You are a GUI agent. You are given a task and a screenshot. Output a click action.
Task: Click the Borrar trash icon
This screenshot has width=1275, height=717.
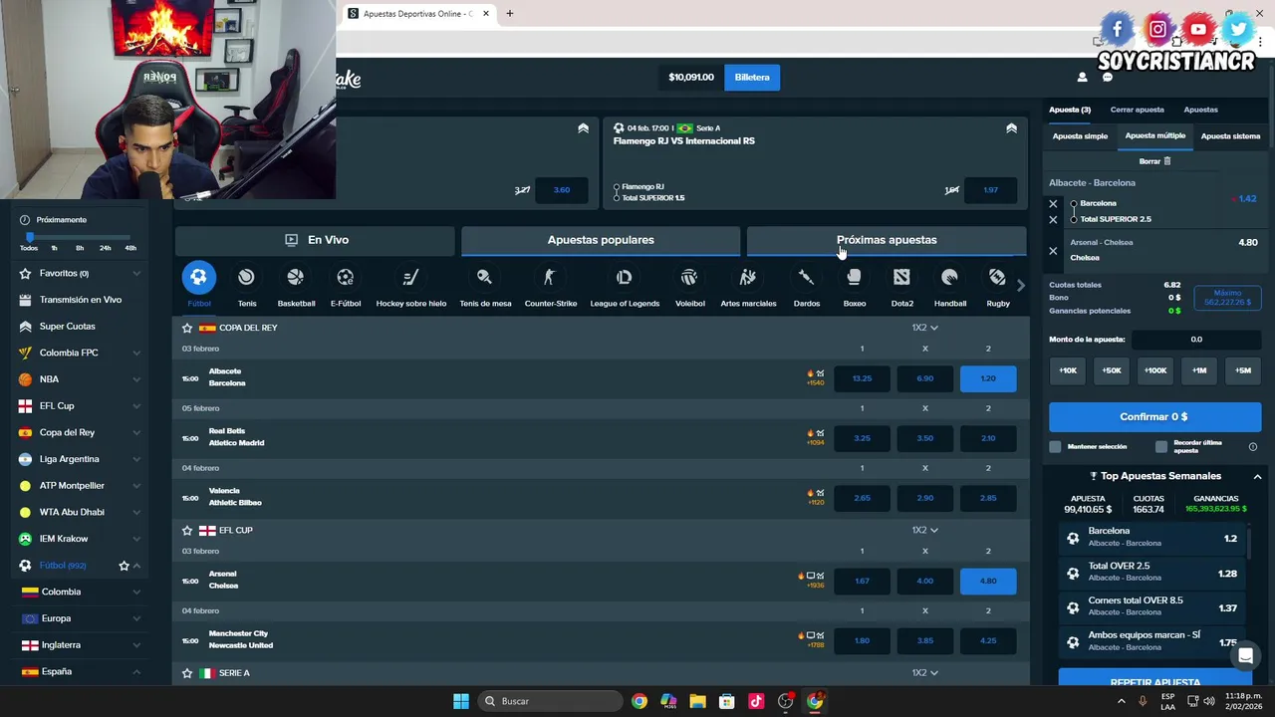[x=1166, y=161]
